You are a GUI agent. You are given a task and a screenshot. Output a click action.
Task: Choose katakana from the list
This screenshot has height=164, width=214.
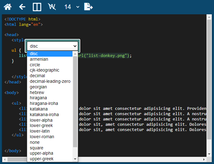[x=50, y=109]
